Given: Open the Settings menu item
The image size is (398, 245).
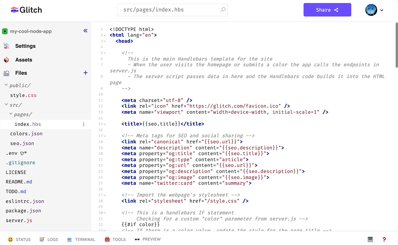Looking at the screenshot, I should (x=25, y=46).
